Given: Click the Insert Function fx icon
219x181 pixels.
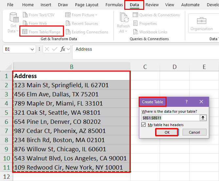Looking at the screenshot, I should point(63,49).
